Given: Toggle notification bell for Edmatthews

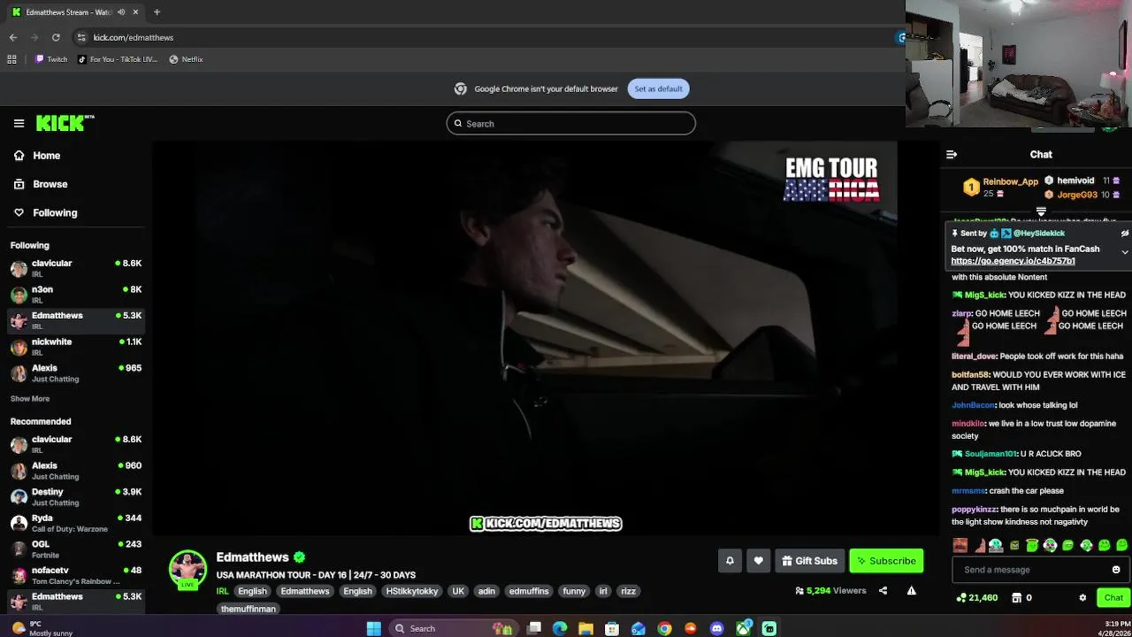Looking at the screenshot, I should pyautogui.click(x=730, y=561).
